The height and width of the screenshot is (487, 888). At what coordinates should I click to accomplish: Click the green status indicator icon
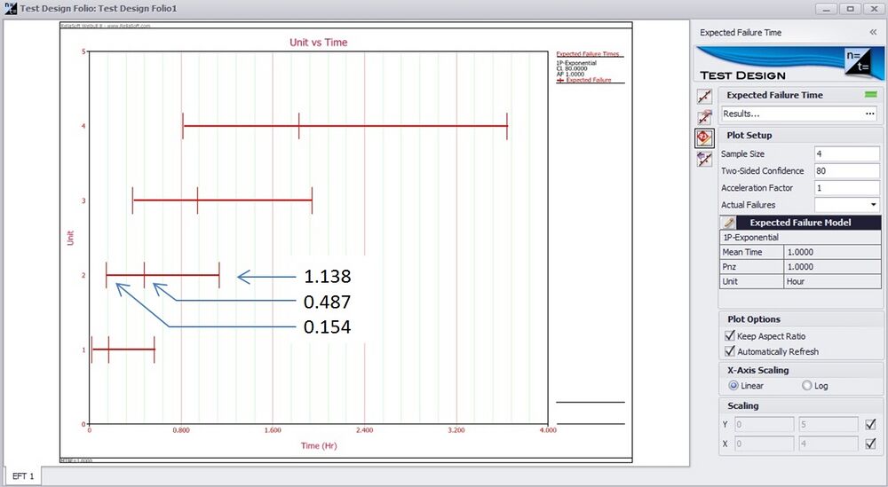click(871, 95)
